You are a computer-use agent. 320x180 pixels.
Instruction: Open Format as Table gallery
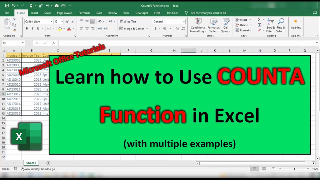coord(213,25)
